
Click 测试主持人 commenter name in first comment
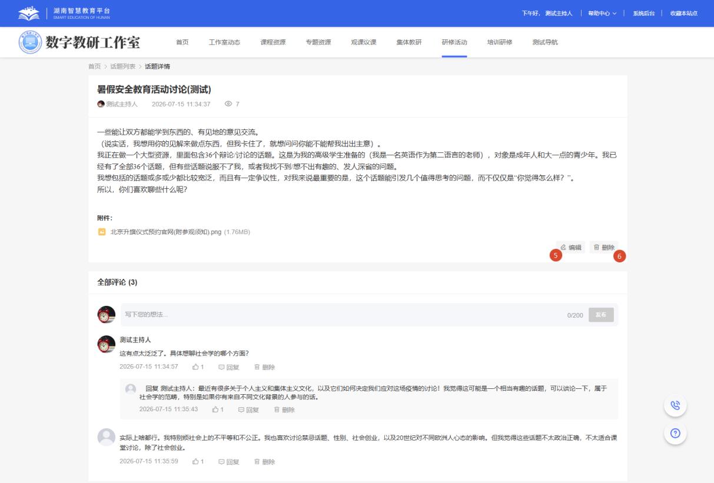[x=135, y=340]
